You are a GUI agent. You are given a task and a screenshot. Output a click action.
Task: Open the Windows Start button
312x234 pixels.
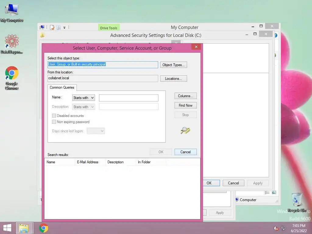pyautogui.click(x=7, y=228)
